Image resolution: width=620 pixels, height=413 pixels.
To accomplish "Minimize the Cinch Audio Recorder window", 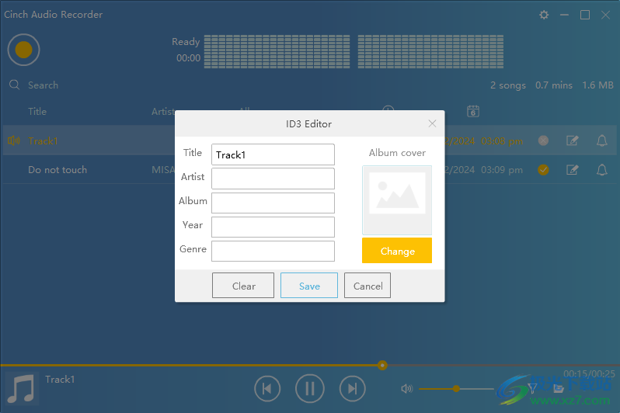I will [x=564, y=15].
